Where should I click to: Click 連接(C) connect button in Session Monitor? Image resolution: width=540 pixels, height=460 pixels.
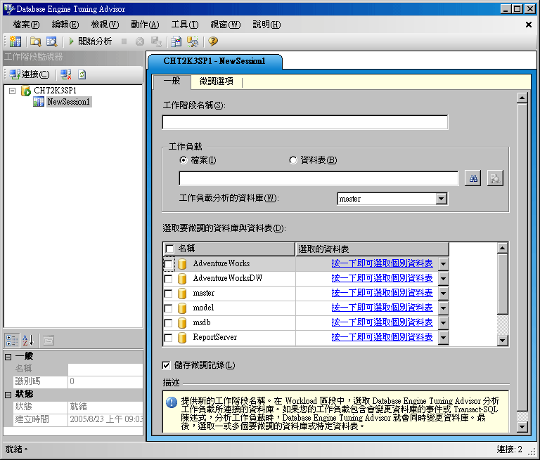[x=30, y=74]
